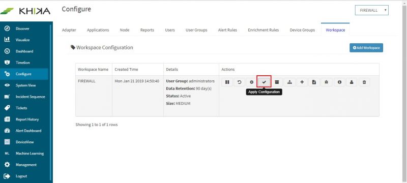Viewport: 407px width, 183px height.
Task: Open the FIREWALL workspace dropdown
Action: pos(372,10)
